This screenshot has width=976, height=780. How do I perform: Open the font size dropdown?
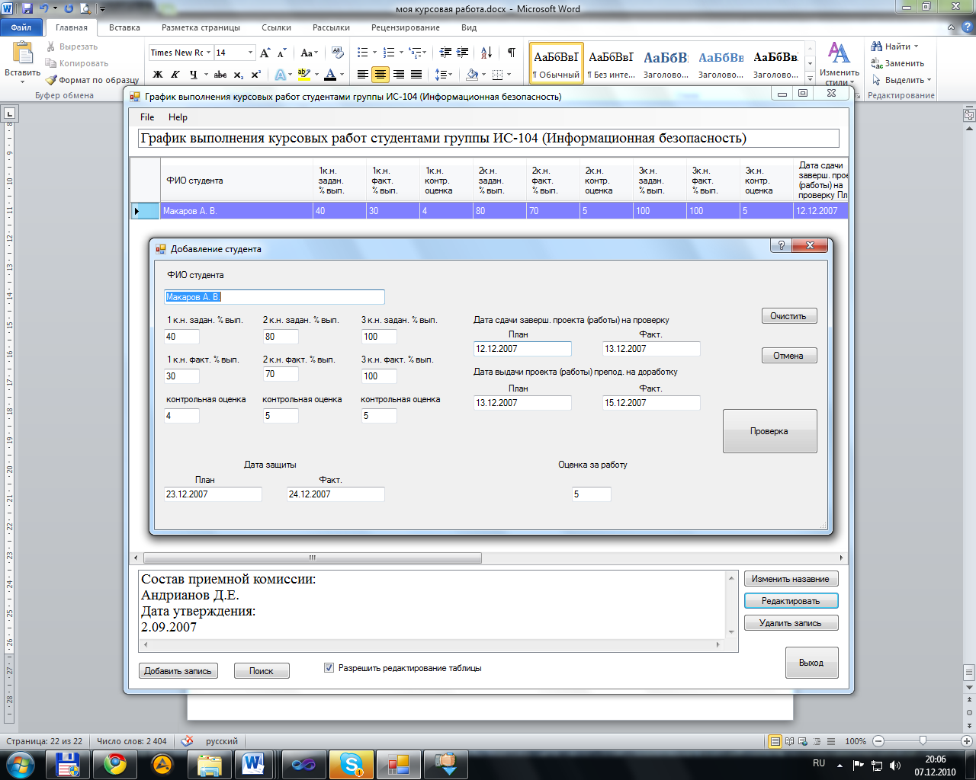click(x=250, y=53)
